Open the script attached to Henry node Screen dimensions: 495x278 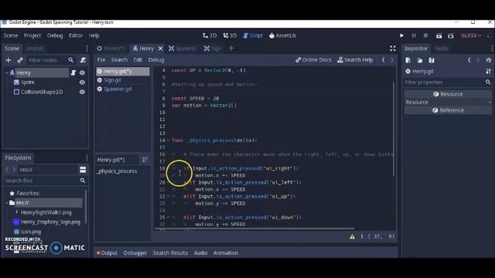(x=73, y=73)
